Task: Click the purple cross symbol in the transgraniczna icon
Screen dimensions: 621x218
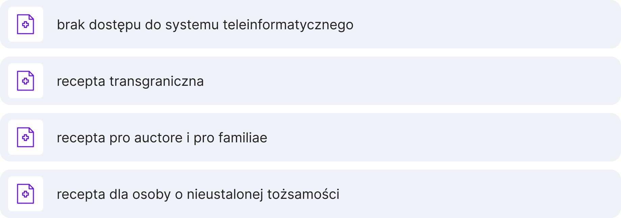Action: click(x=25, y=81)
